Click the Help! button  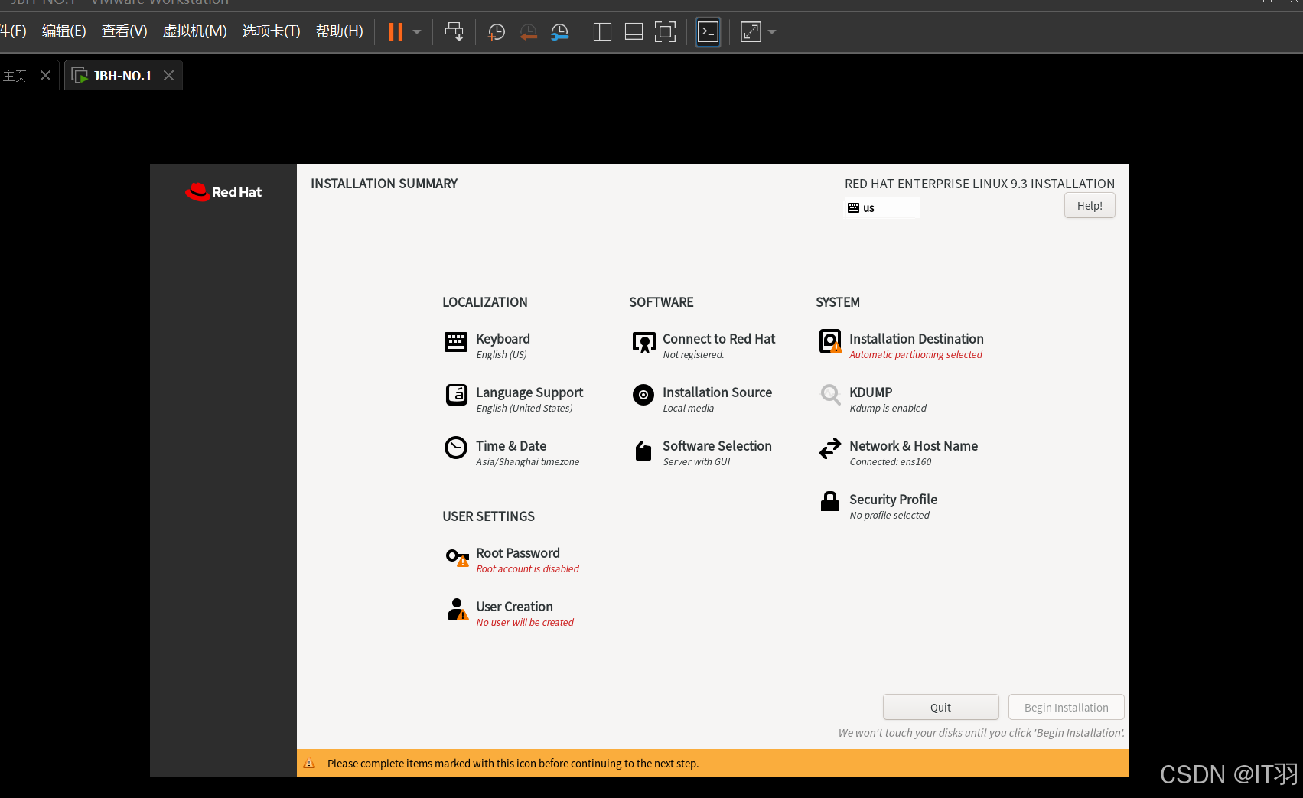click(x=1089, y=206)
